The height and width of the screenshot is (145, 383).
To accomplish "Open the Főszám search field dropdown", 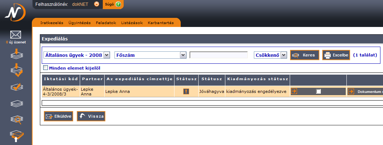I will 150,55.
